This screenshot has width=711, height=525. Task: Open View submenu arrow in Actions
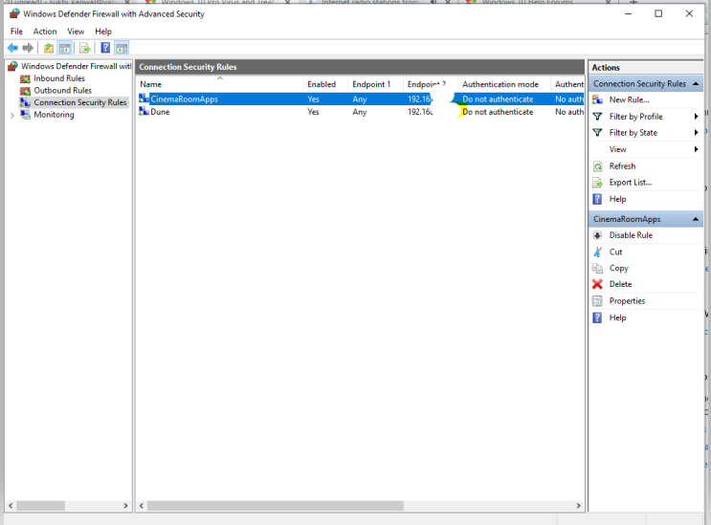(x=696, y=149)
